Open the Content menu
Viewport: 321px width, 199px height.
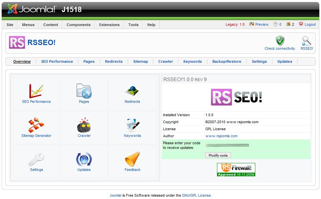51,25
